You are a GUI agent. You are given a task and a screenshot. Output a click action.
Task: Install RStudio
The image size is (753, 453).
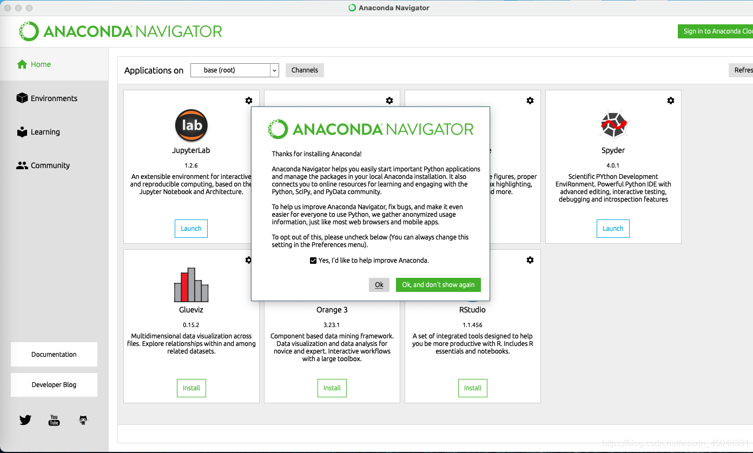tap(473, 388)
